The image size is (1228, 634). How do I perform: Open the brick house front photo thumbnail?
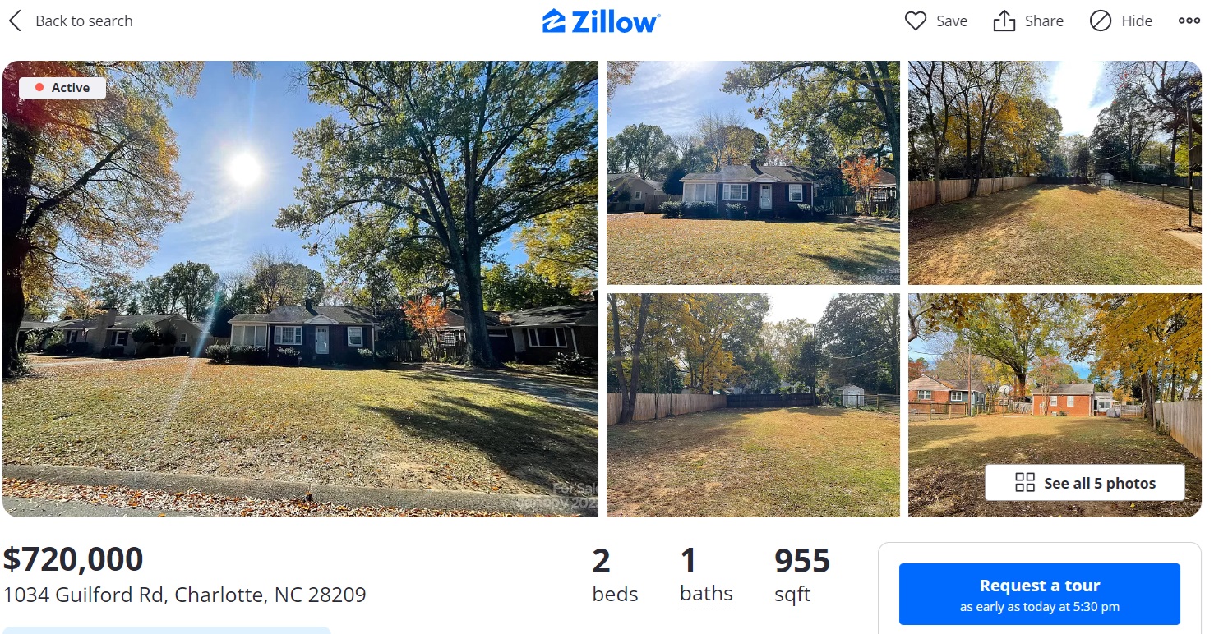753,172
